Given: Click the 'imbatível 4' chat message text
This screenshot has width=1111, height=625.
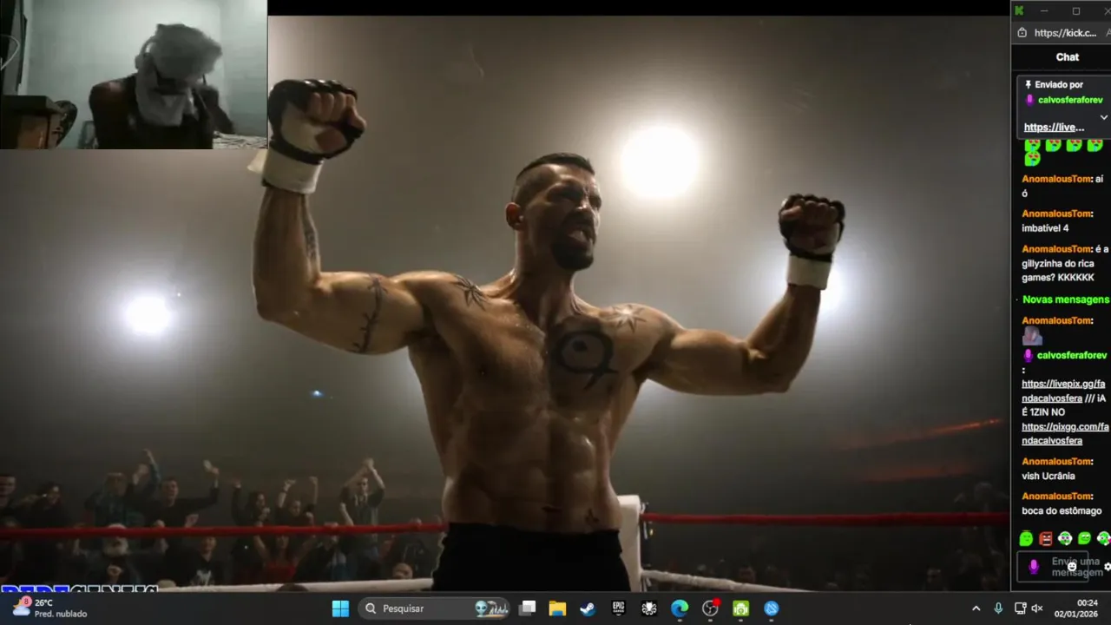Looking at the screenshot, I should [1045, 228].
